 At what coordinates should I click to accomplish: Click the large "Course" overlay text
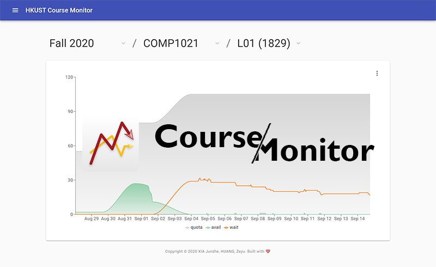click(206, 136)
